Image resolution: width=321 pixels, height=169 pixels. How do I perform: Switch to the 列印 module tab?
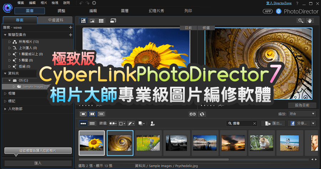188,11
